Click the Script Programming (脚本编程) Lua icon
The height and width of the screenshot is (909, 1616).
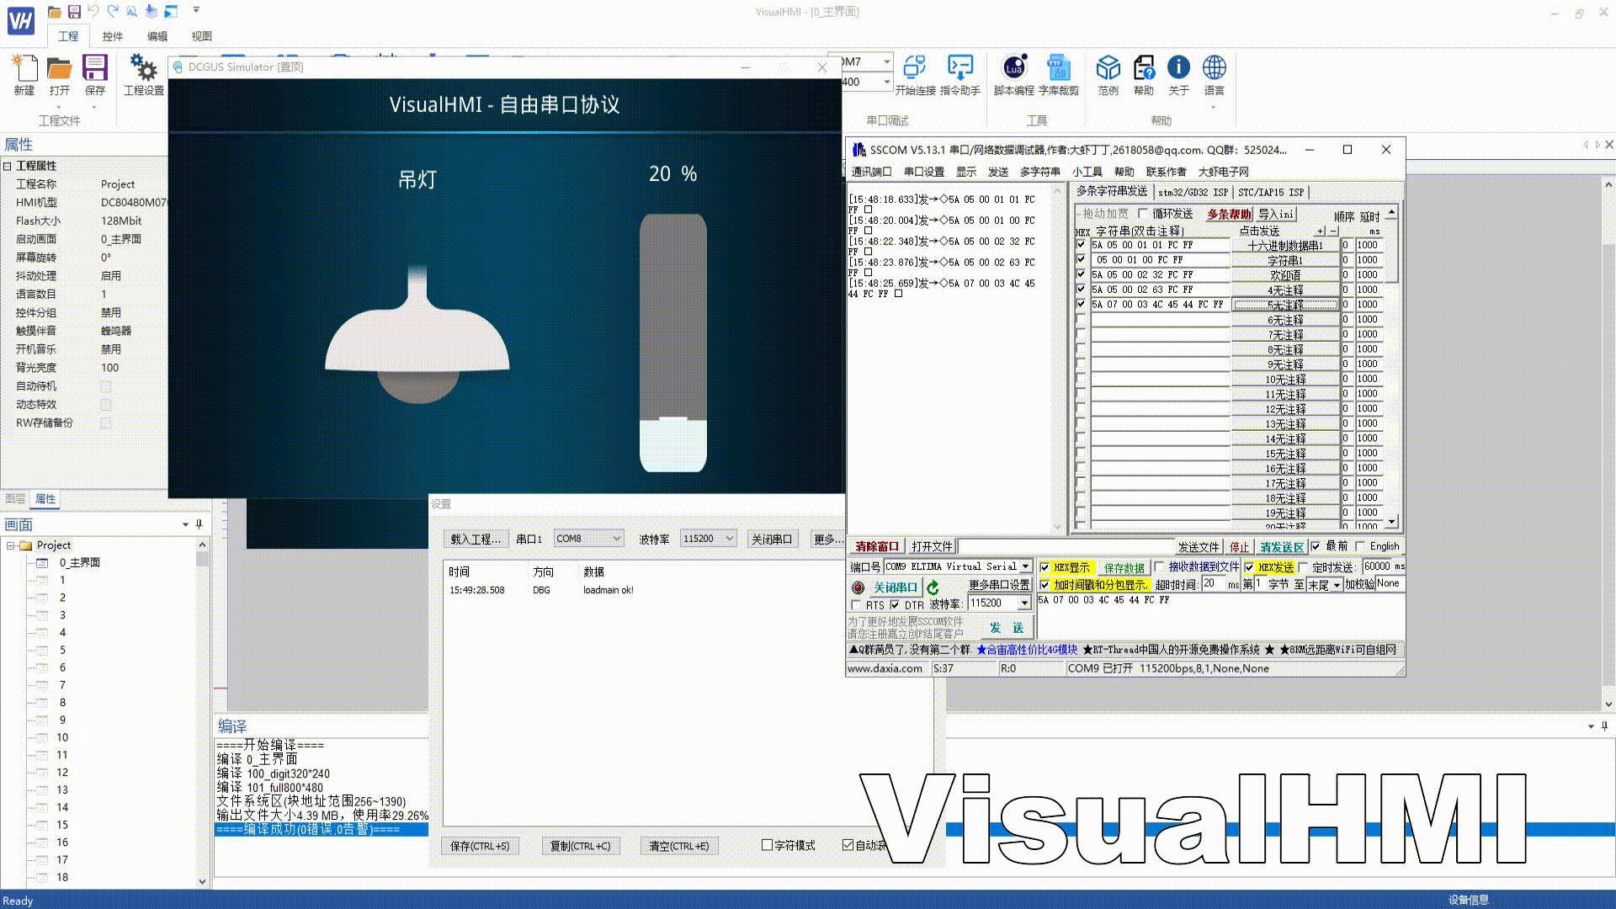point(1014,69)
